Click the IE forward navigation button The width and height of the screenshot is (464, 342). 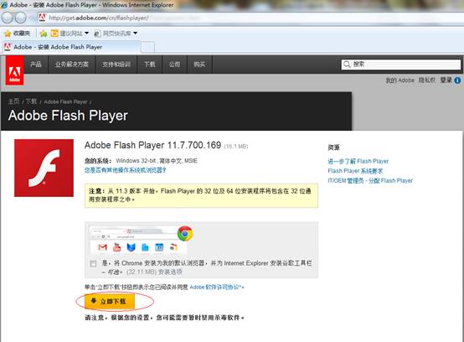coord(20,18)
